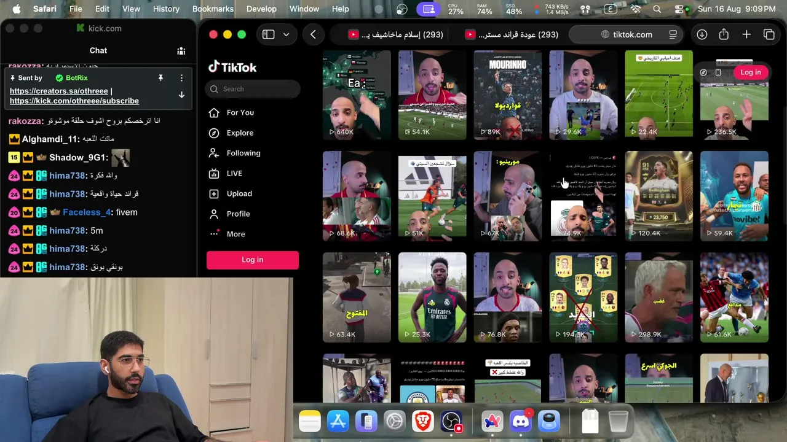Click the TikTok coin icon beside the phone icon
The height and width of the screenshot is (442, 787).
[703, 72]
